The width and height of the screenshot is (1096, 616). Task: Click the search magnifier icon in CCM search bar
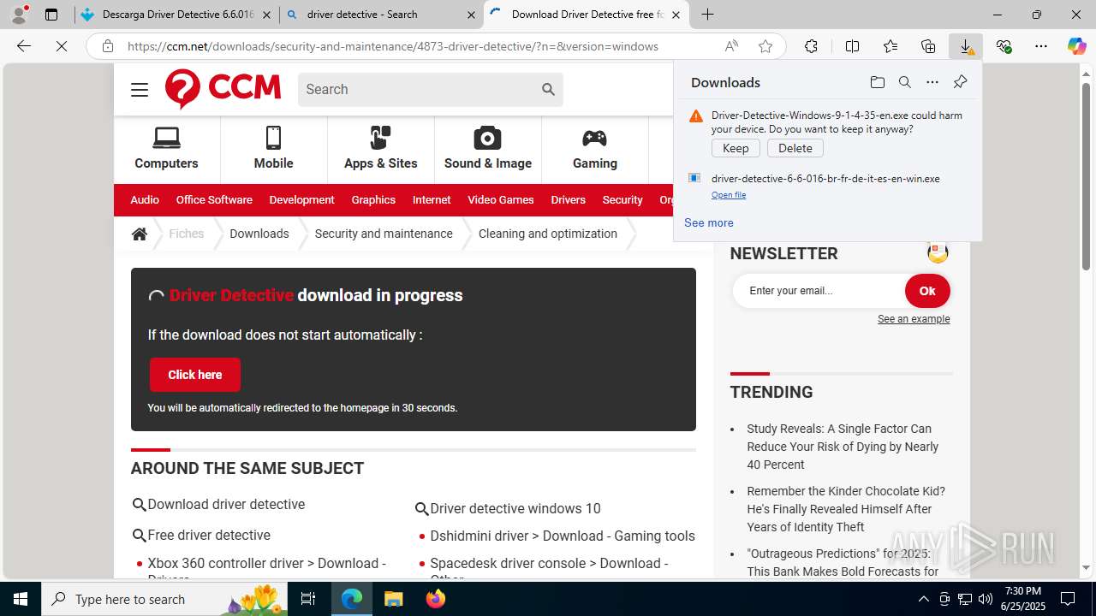click(x=548, y=89)
